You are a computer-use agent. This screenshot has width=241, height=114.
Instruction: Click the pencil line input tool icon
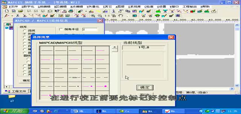(x=6, y=16)
